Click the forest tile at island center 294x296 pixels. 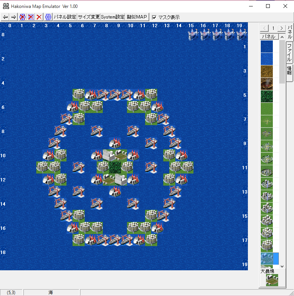115,167
